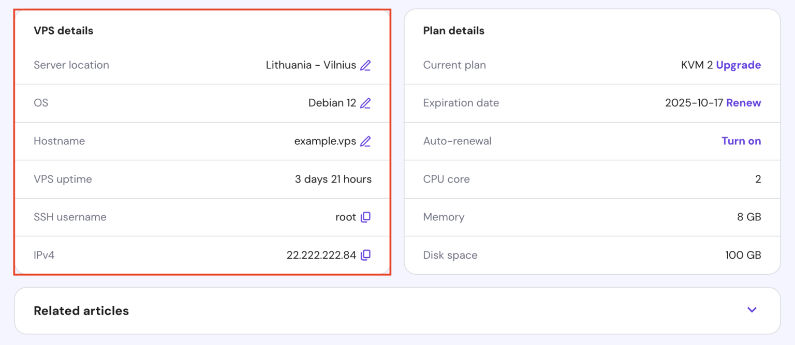Turn on auto-renewal
The width and height of the screenshot is (795, 345).
point(741,141)
